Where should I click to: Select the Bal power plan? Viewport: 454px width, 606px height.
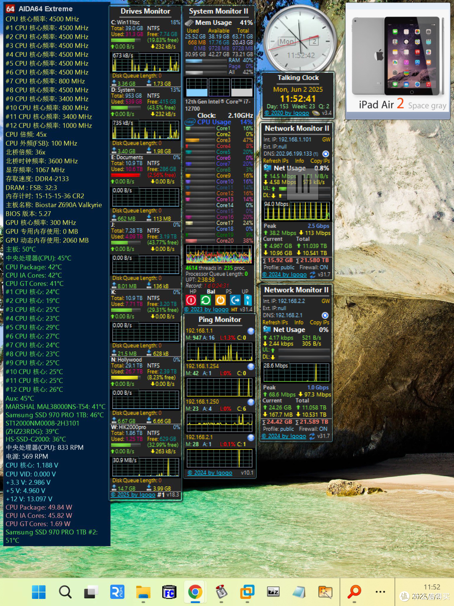click(x=211, y=291)
